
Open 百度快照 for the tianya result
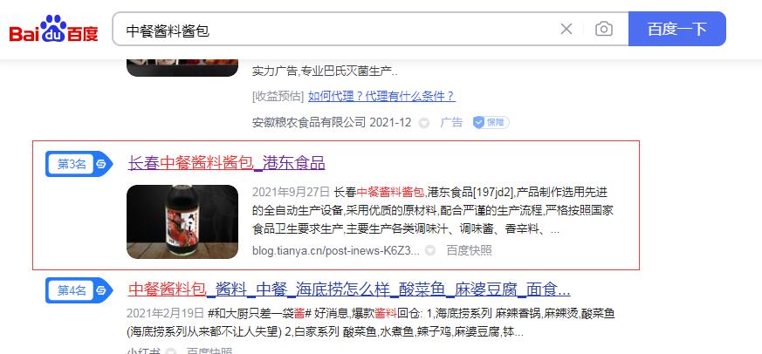tap(469, 250)
